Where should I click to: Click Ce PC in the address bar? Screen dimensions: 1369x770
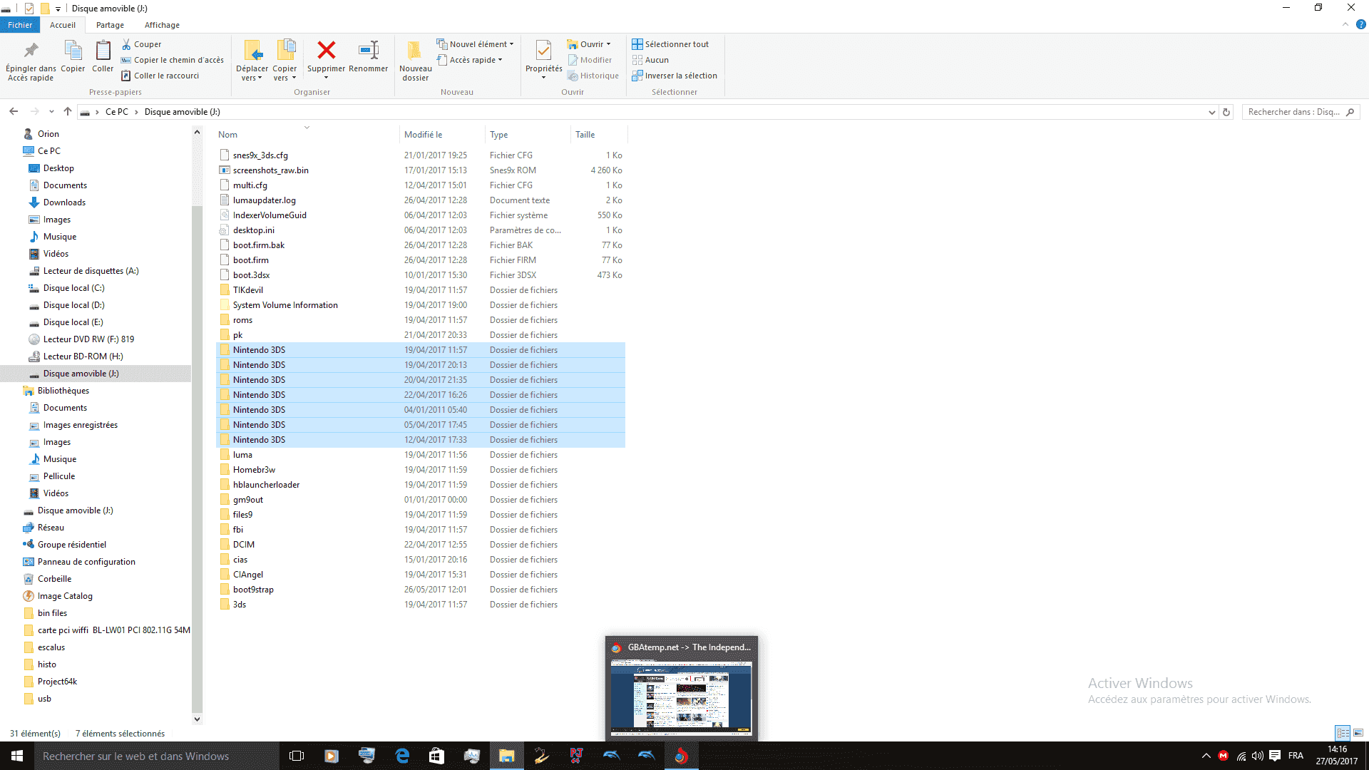117,112
